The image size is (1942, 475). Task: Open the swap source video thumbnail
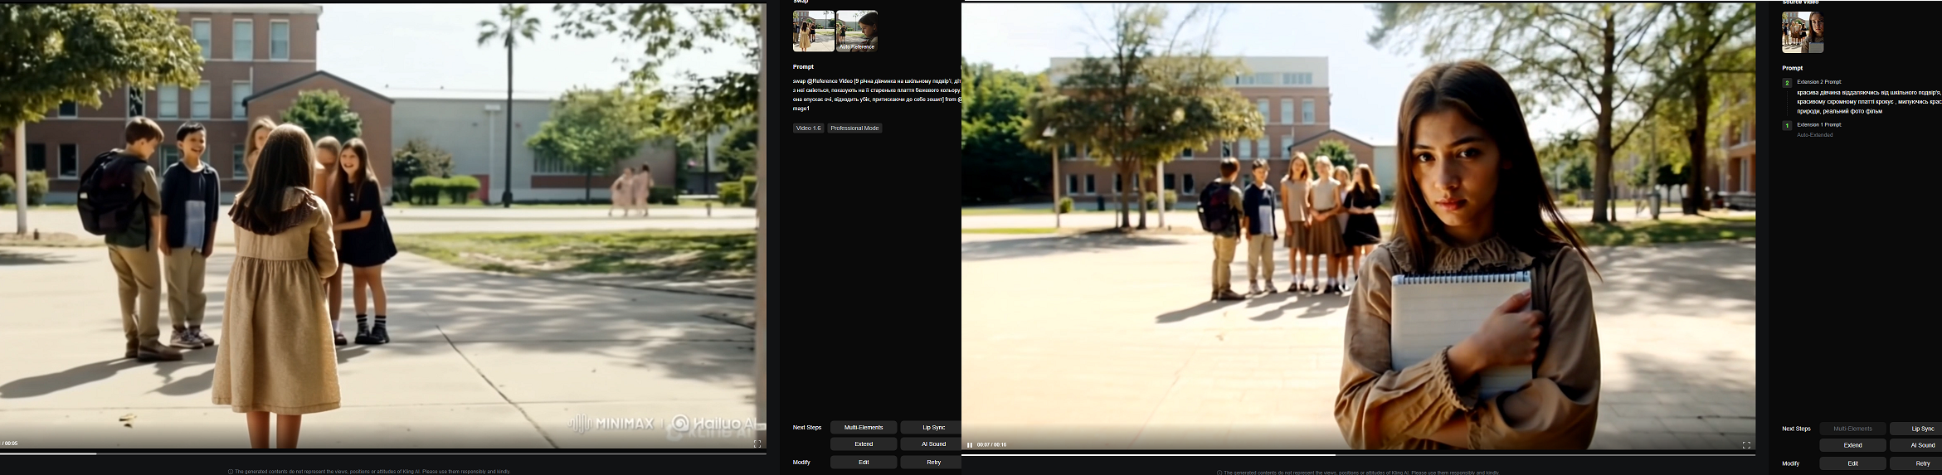click(x=813, y=32)
